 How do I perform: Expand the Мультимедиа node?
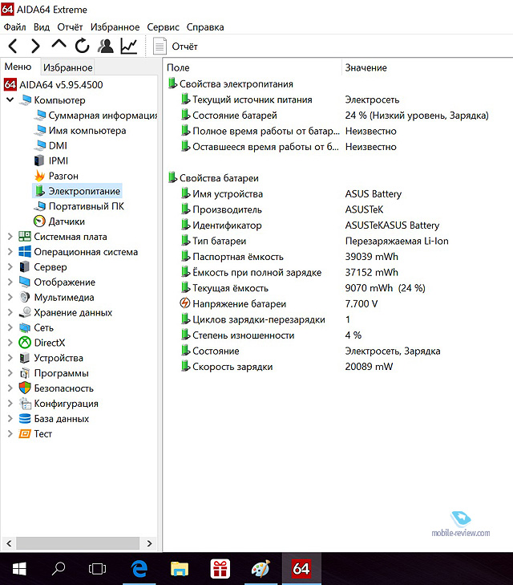point(10,298)
